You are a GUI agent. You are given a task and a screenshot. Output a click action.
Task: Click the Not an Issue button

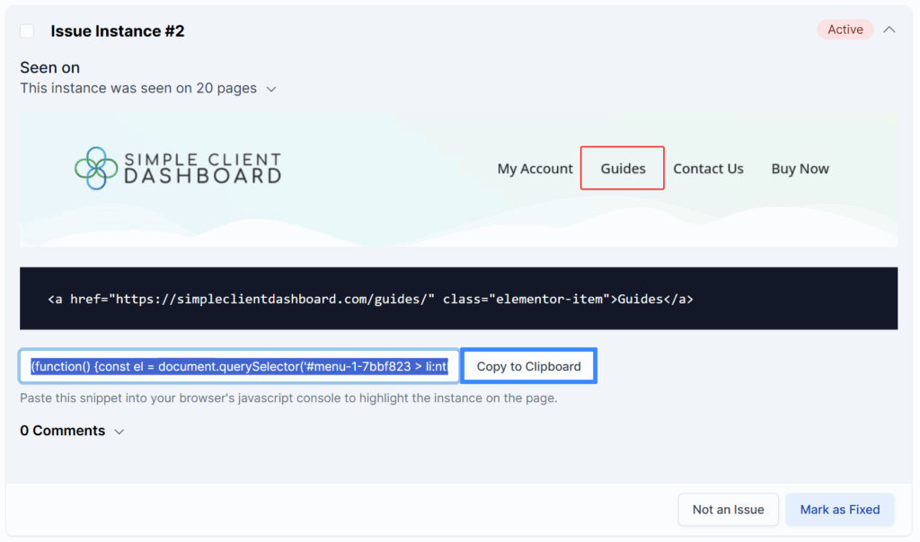tap(728, 509)
